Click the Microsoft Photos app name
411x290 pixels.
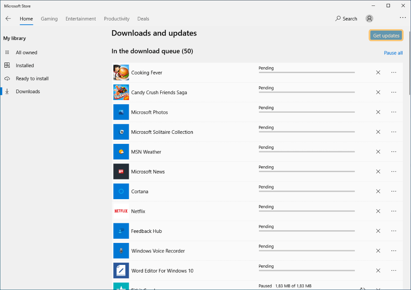tap(149, 112)
